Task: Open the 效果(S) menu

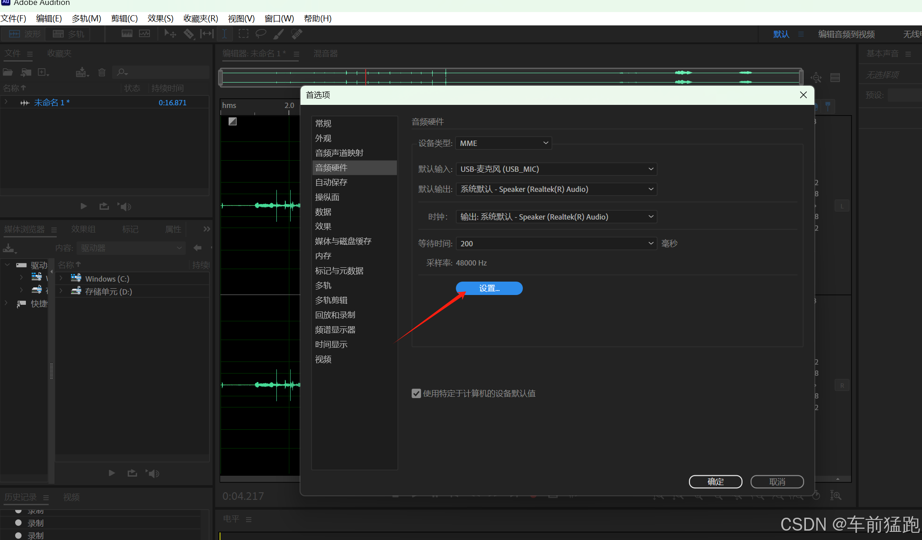Action: [160, 18]
